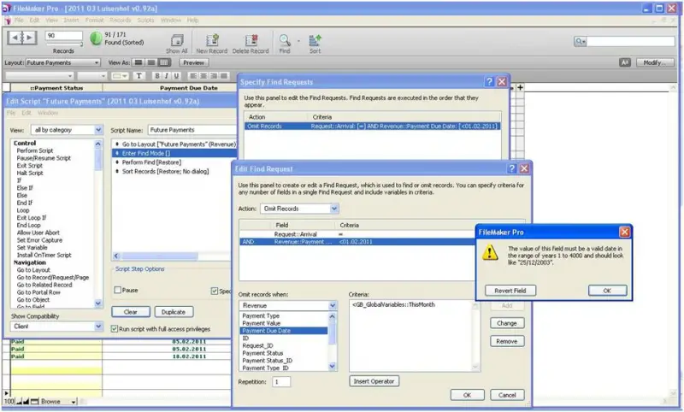This screenshot has height=412, width=684.
Task: Switch to List view icon
Action: (151, 62)
